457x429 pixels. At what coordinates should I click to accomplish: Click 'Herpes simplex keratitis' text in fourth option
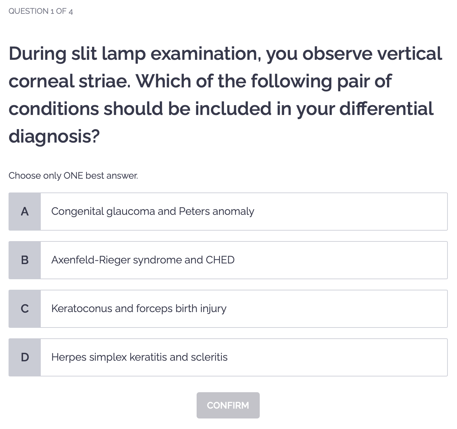109,357
